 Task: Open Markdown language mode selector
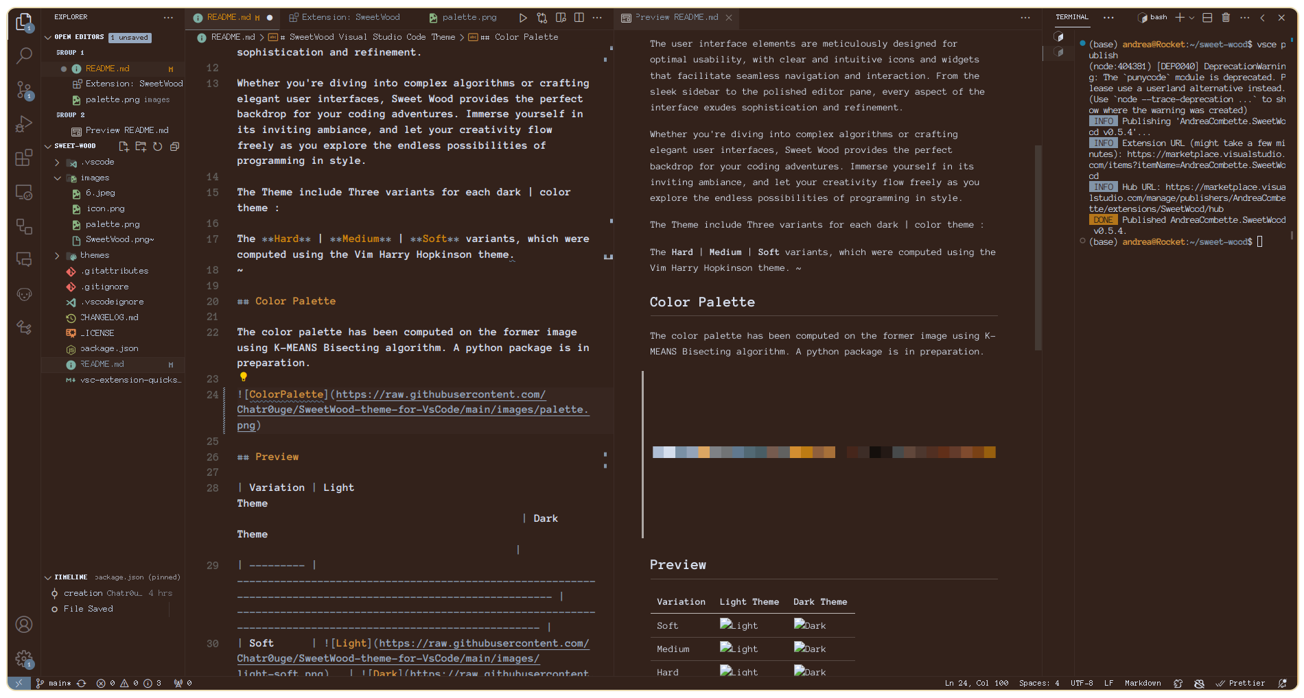(x=1143, y=684)
